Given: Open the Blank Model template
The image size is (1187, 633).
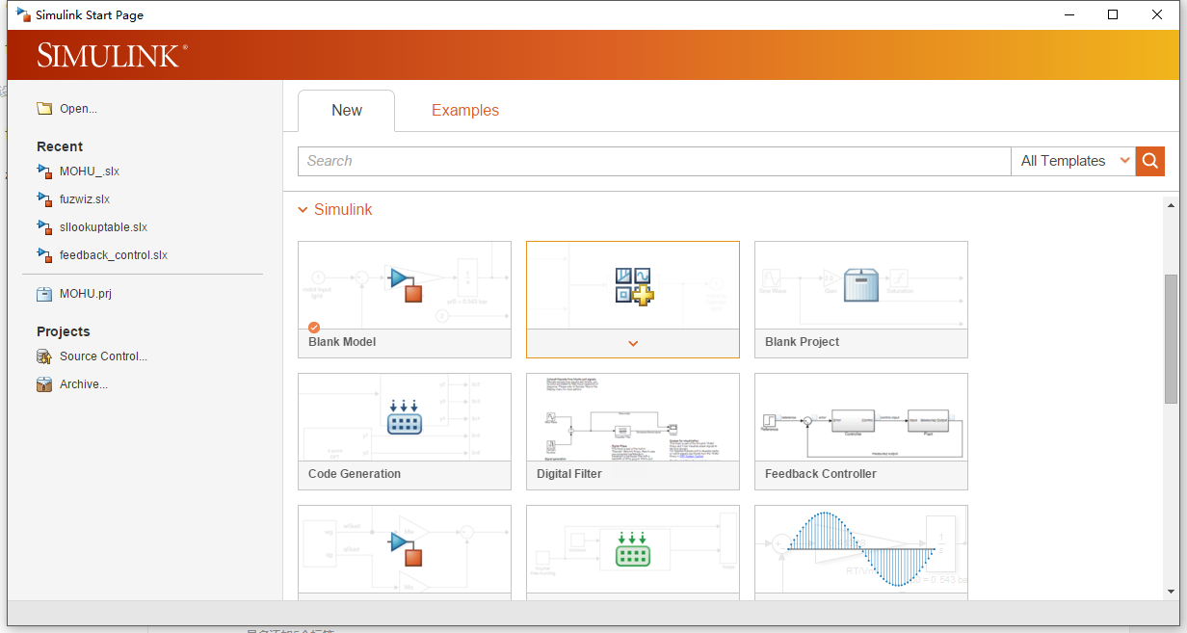Looking at the screenshot, I should 405,300.
